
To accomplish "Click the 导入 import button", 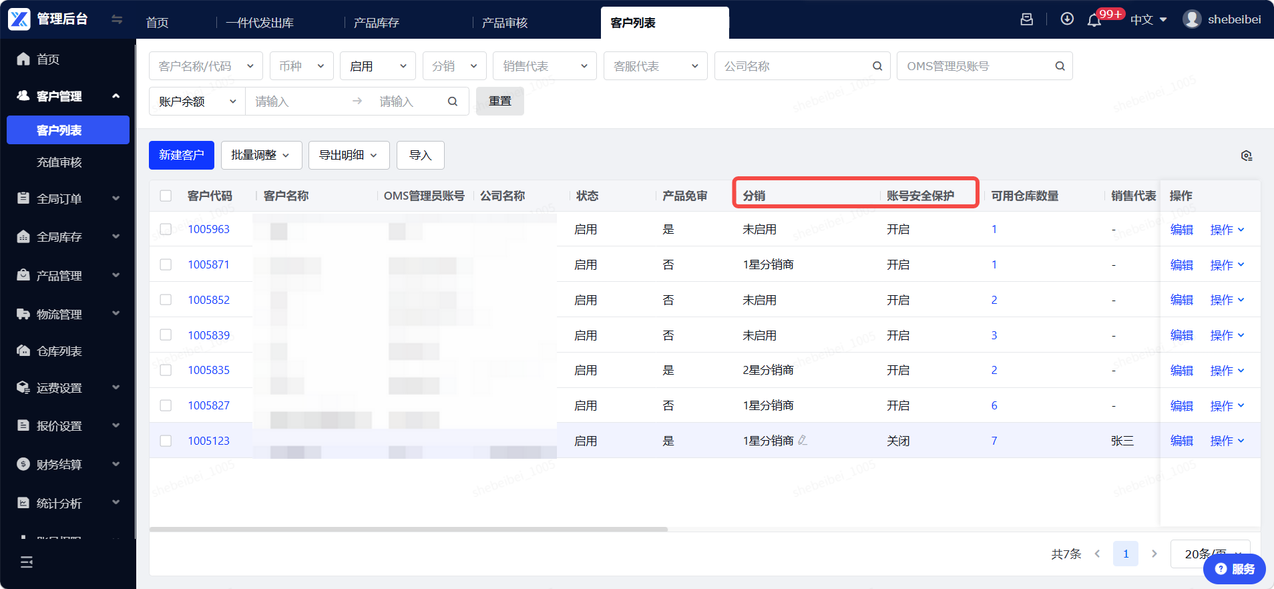I will [421, 155].
